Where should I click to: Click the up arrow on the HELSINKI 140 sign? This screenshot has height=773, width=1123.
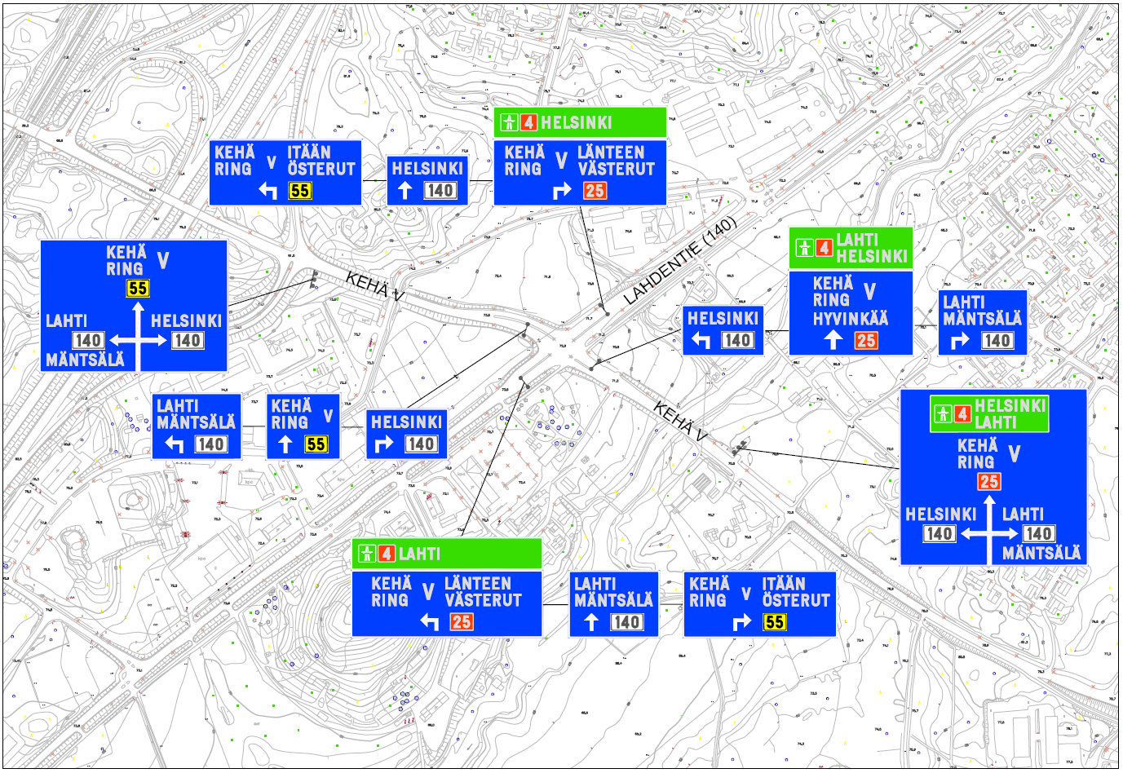click(x=405, y=191)
